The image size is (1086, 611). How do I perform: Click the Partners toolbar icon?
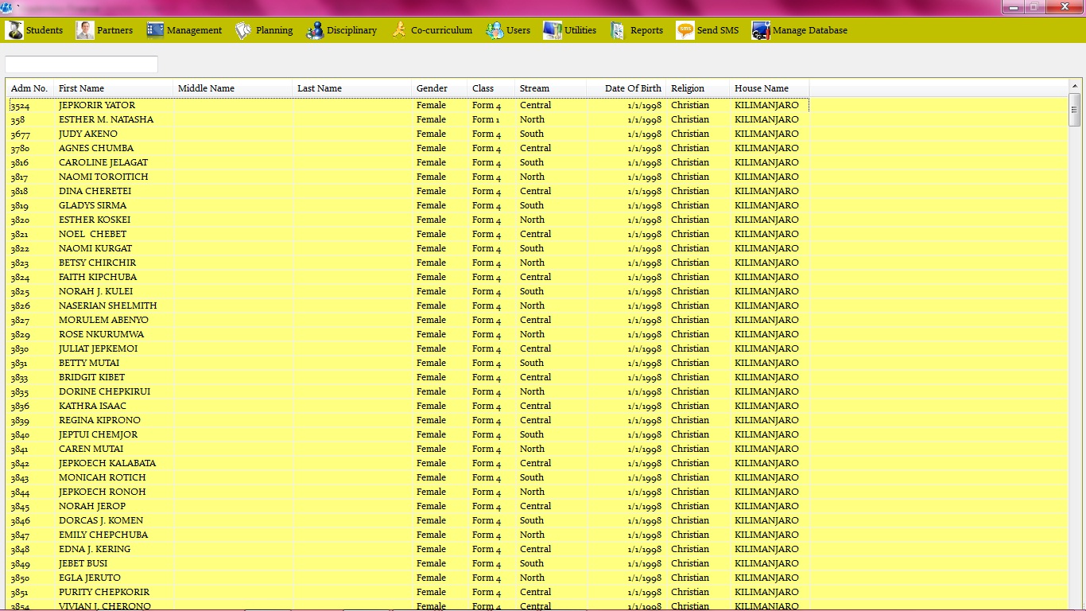point(85,30)
